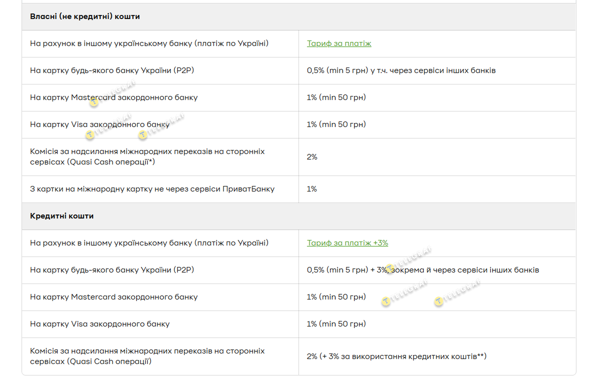Image resolution: width=603 pixels, height=380 pixels.
Task: Click '0,5% (min 5 грн) у т.ч. через сервіси' text
Action: [x=401, y=70]
